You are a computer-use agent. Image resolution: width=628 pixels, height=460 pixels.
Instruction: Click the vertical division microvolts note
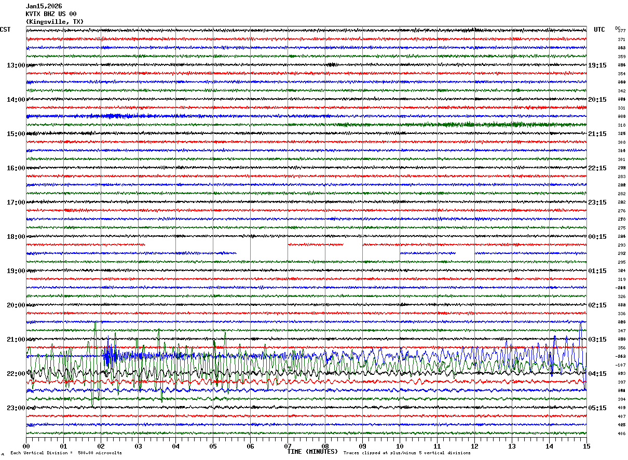pos(66,453)
